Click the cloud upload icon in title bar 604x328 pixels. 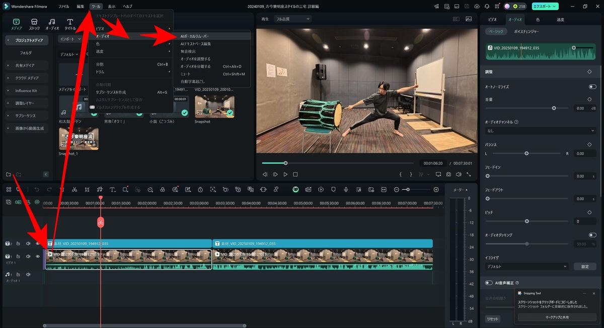click(x=477, y=6)
